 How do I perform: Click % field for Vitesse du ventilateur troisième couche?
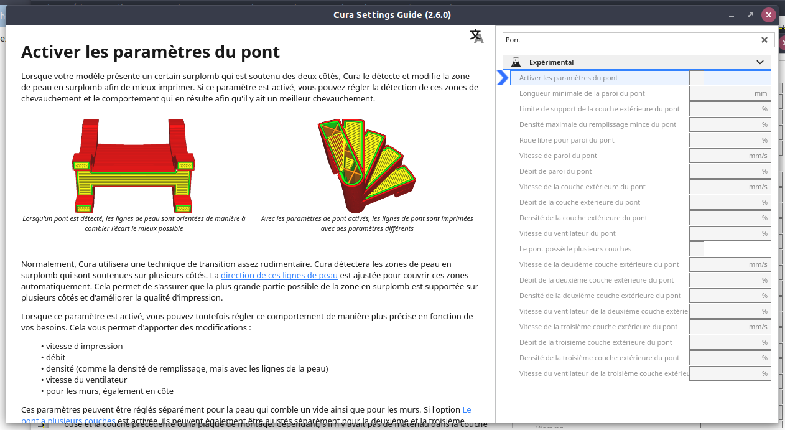point(730,373)
